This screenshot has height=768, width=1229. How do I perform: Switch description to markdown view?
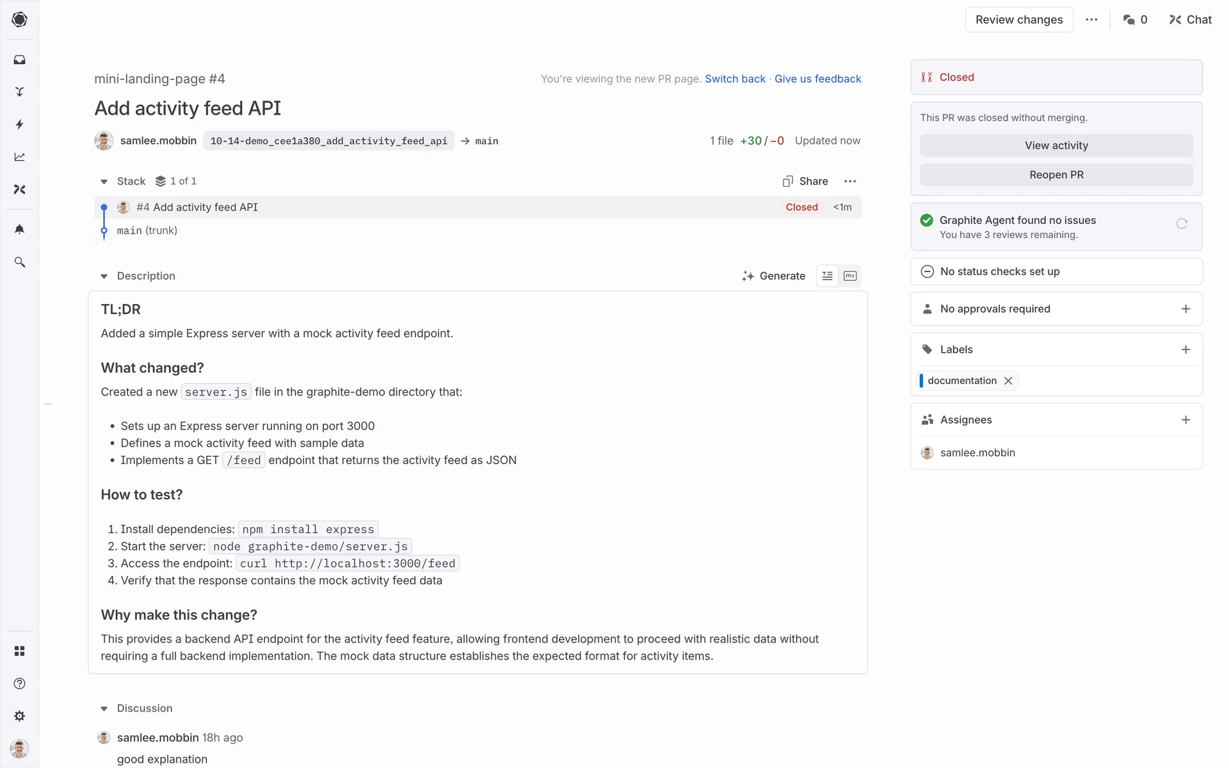click(x=850, y=276)
